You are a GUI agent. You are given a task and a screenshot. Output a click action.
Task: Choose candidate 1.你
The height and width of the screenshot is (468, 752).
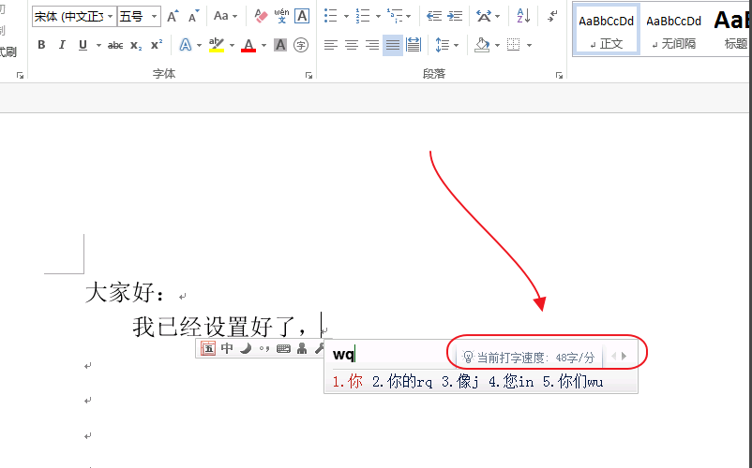click(x=348, y=382)
